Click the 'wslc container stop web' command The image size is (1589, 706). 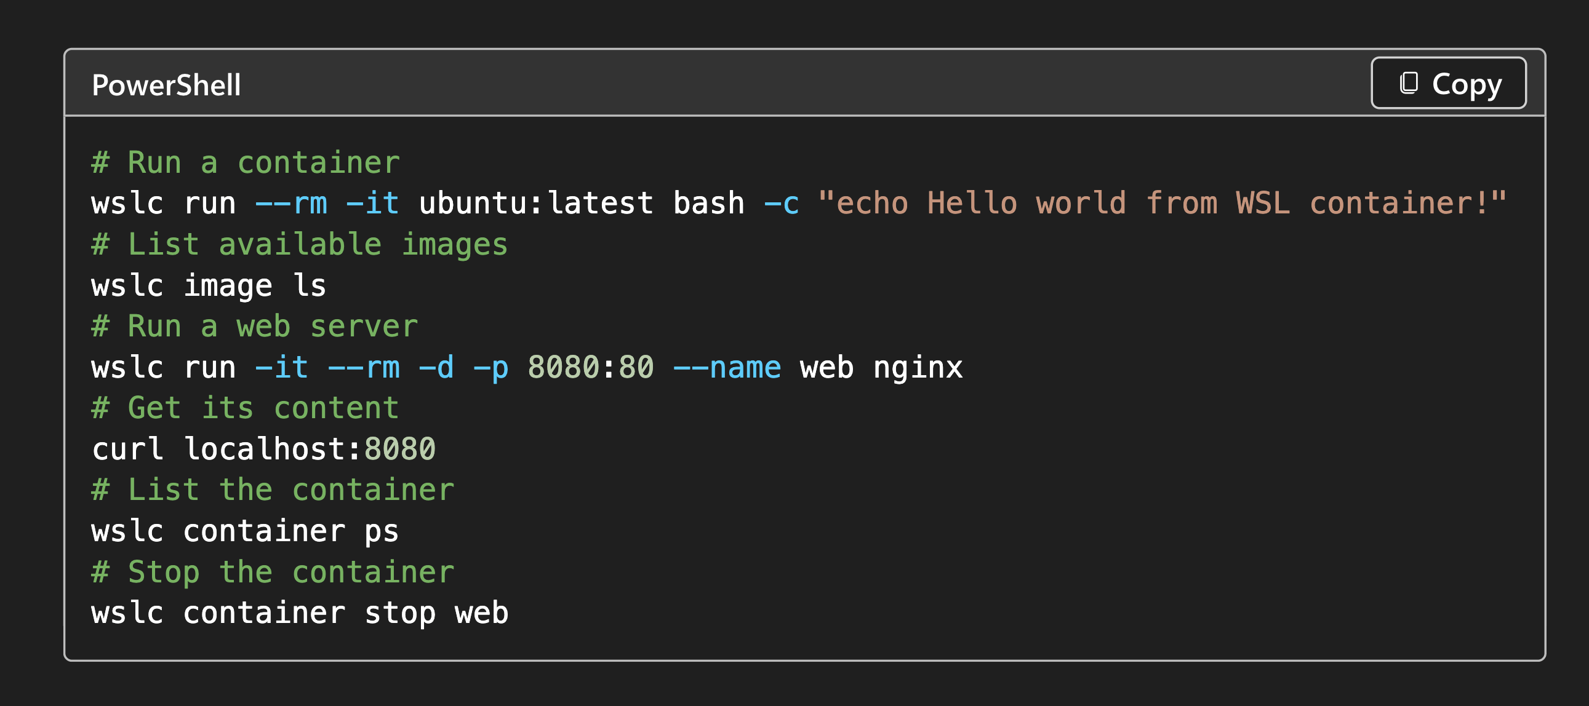click(x=300, y=613)
